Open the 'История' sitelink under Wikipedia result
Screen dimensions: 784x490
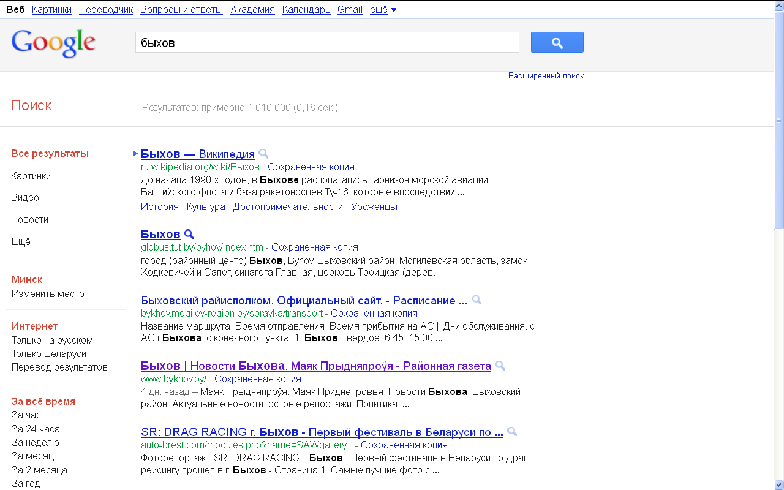(x=160, y=206)
